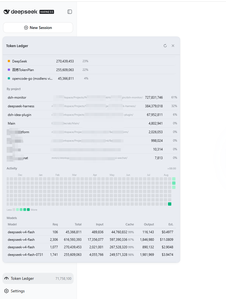
Task: Sort by the Output column header
Action: click(x=149, y=224)
